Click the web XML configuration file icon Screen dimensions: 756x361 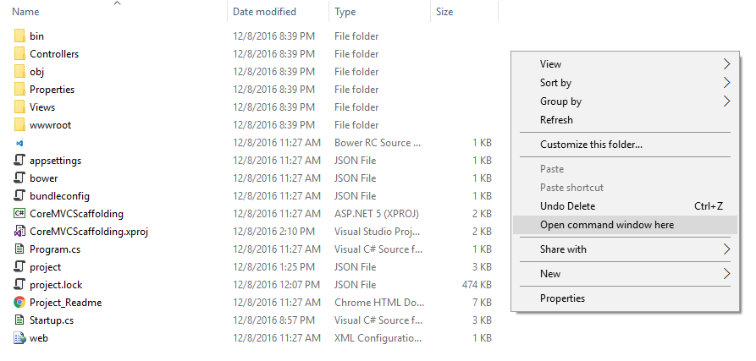click(x=19, y=338)
